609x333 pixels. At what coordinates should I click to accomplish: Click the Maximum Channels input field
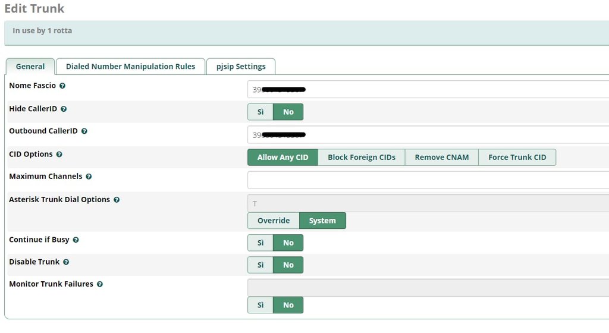pyautogui.click(x=428, y=180)
